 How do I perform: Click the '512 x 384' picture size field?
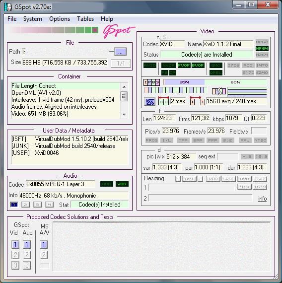(x=181, y=157)
